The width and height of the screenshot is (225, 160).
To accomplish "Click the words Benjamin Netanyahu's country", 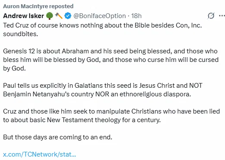I will pos(48,94).
